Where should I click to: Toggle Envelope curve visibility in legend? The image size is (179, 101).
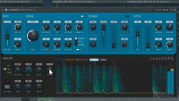pos(60,60)
